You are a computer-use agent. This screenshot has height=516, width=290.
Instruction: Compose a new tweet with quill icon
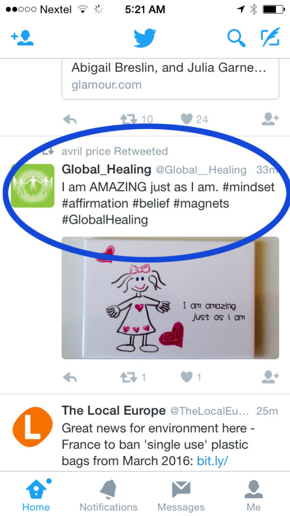coord(270,37)
